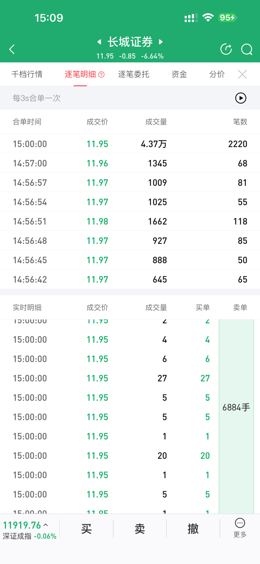Select the 实时明细 column header

click(27, 308)
